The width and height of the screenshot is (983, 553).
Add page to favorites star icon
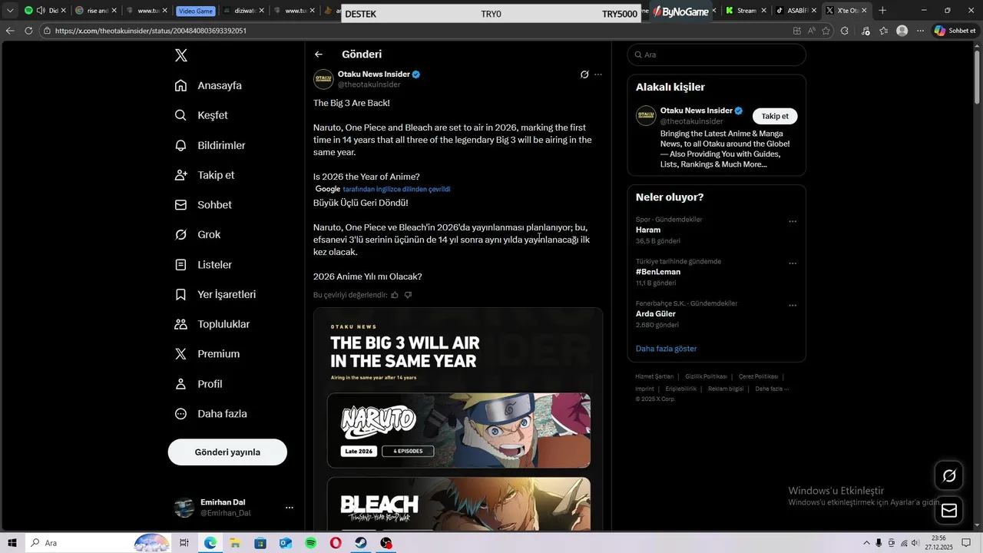pos(826,31)
